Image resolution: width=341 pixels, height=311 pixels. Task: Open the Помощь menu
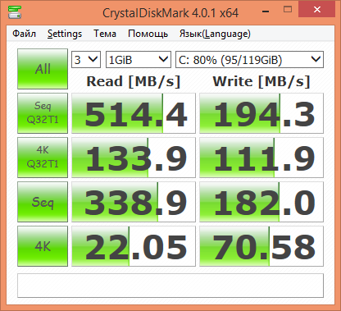tap(148, 34)
